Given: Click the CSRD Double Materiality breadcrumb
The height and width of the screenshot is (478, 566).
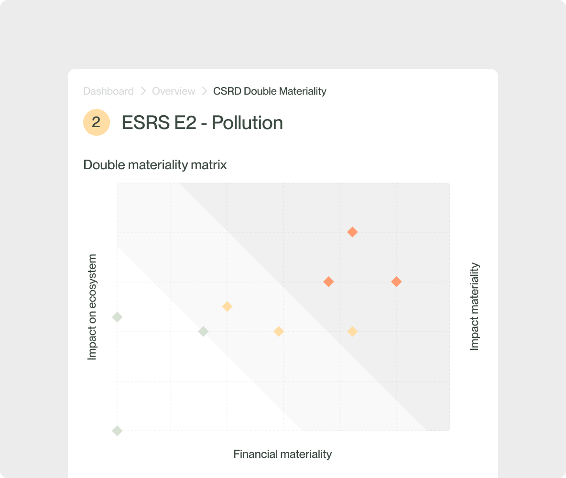Looking at the screenshot, I should pos(270,91).
